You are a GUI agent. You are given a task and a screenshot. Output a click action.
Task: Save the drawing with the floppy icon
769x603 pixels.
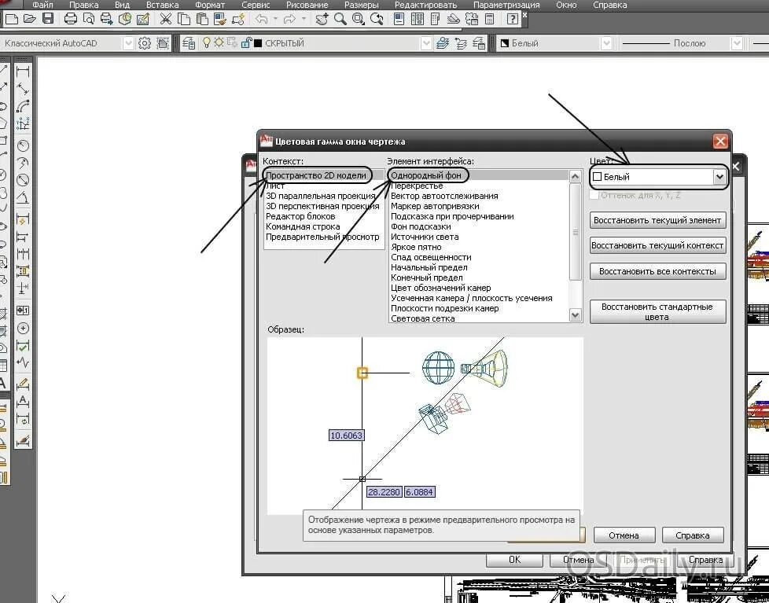(x=48, y=19)
